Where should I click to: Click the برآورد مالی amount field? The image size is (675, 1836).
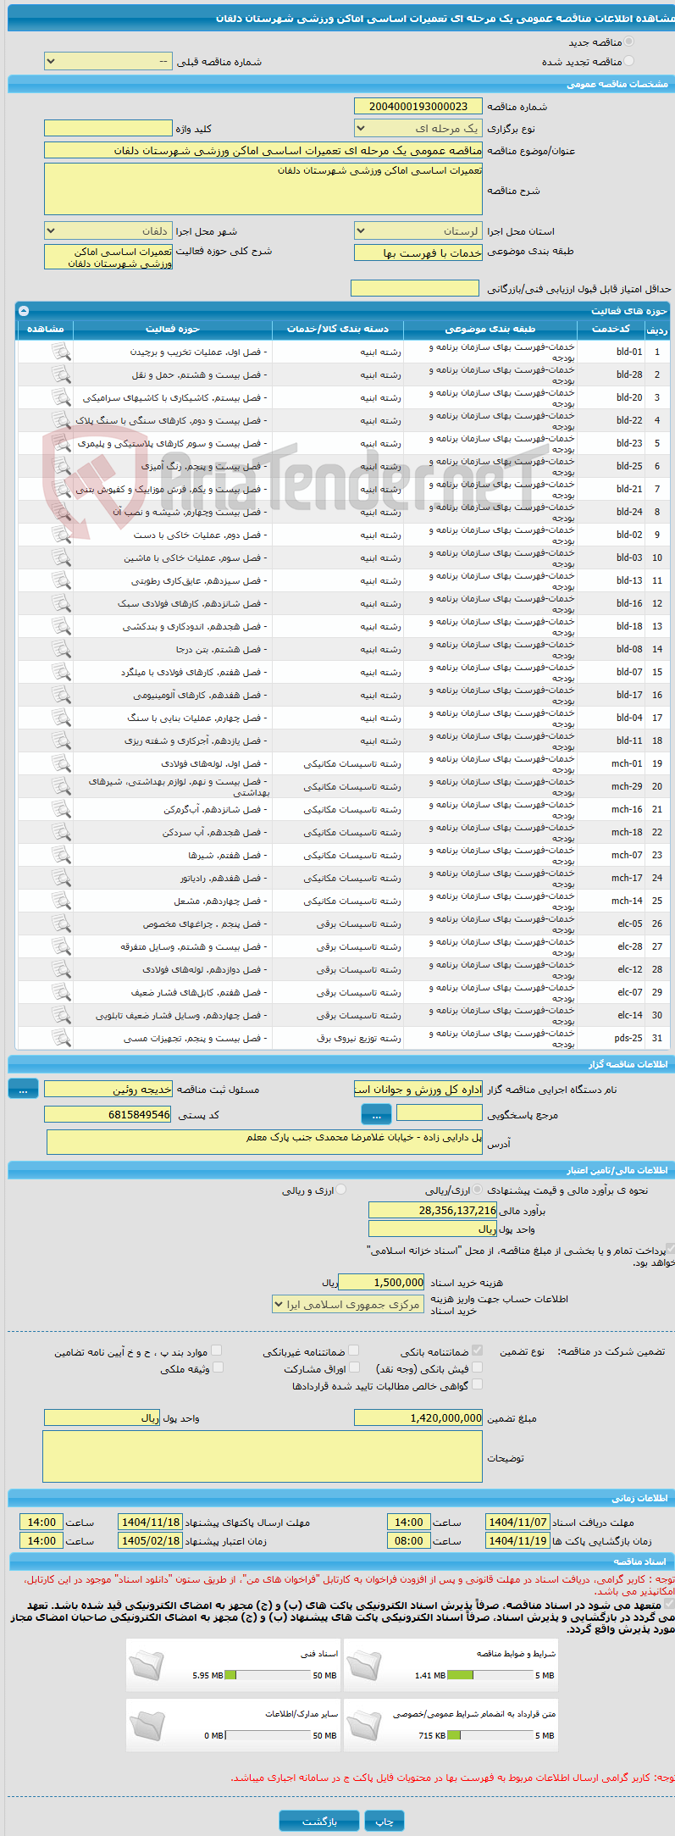pos(433,1211)
